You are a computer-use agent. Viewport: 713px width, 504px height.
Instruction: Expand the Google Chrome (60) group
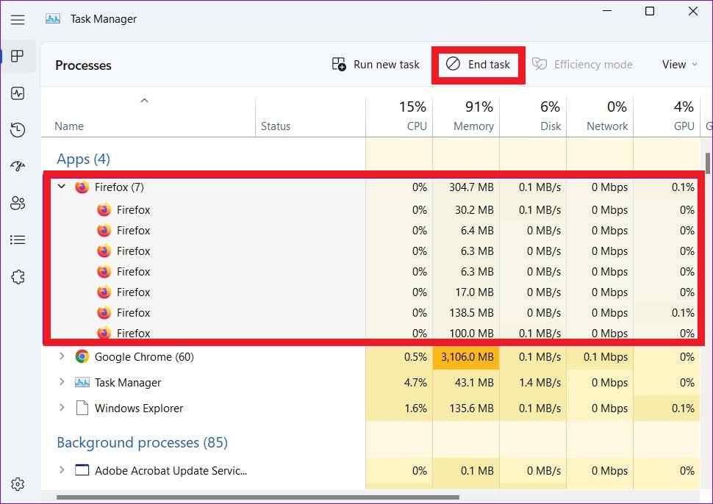point(62,356)
